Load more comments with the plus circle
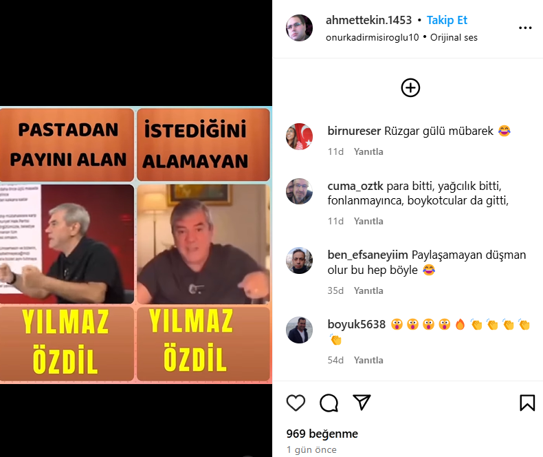Screen dimensions: 543x457 coord(410,87)
